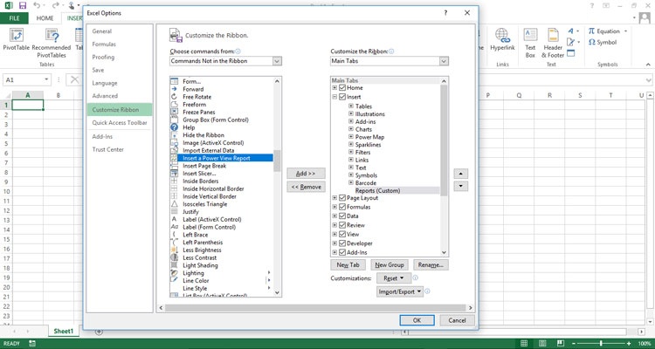Click the Add >> button
The image size is (655, 349).
[x=306, y=174]
